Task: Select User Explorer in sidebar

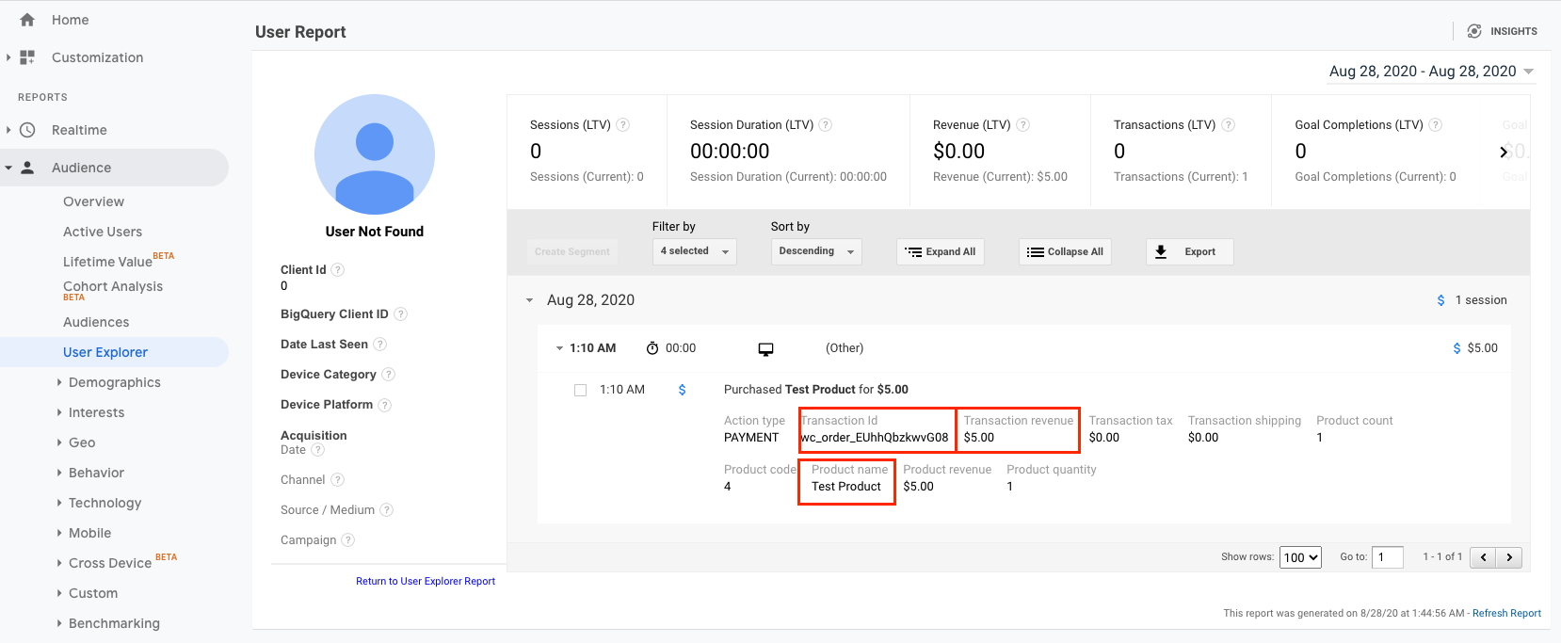Action: pos(105,352)
